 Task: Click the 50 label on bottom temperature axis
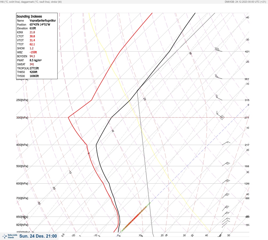click(x=229, y=235)
